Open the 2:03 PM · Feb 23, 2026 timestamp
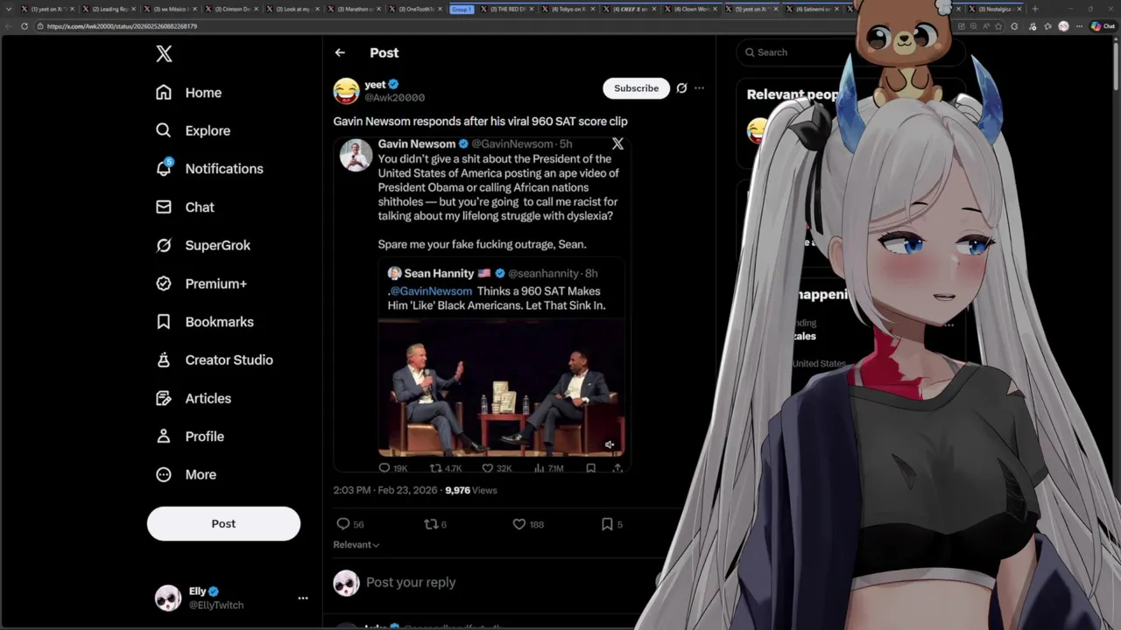Viewport: 1121px width, 630px height. 386,491
